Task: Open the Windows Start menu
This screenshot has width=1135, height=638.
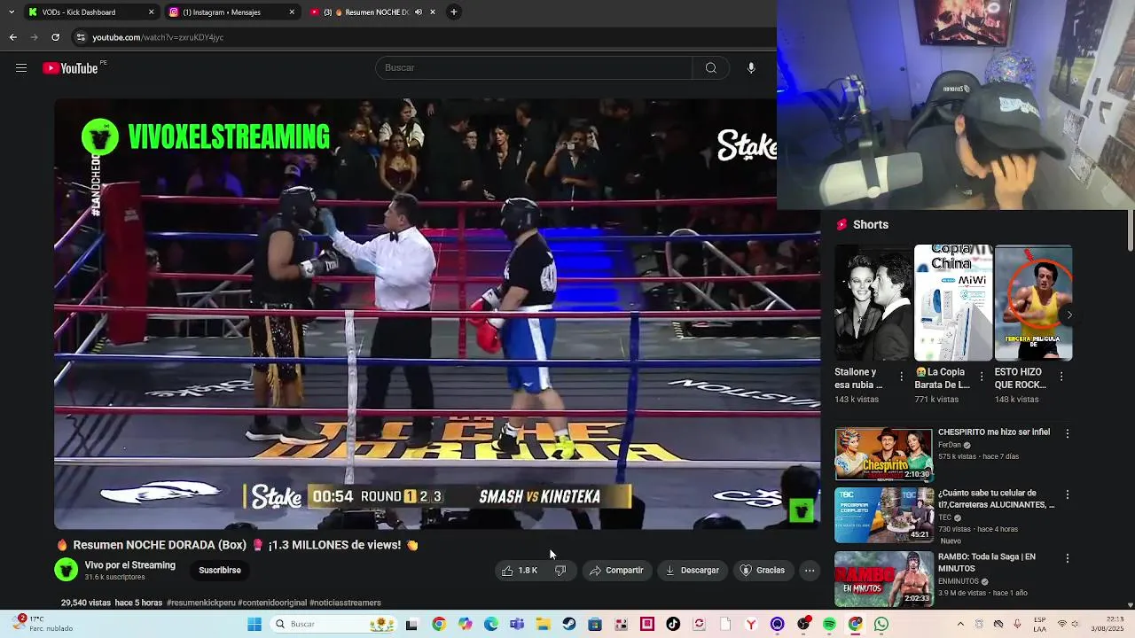Action: click(x=254, y=624)
